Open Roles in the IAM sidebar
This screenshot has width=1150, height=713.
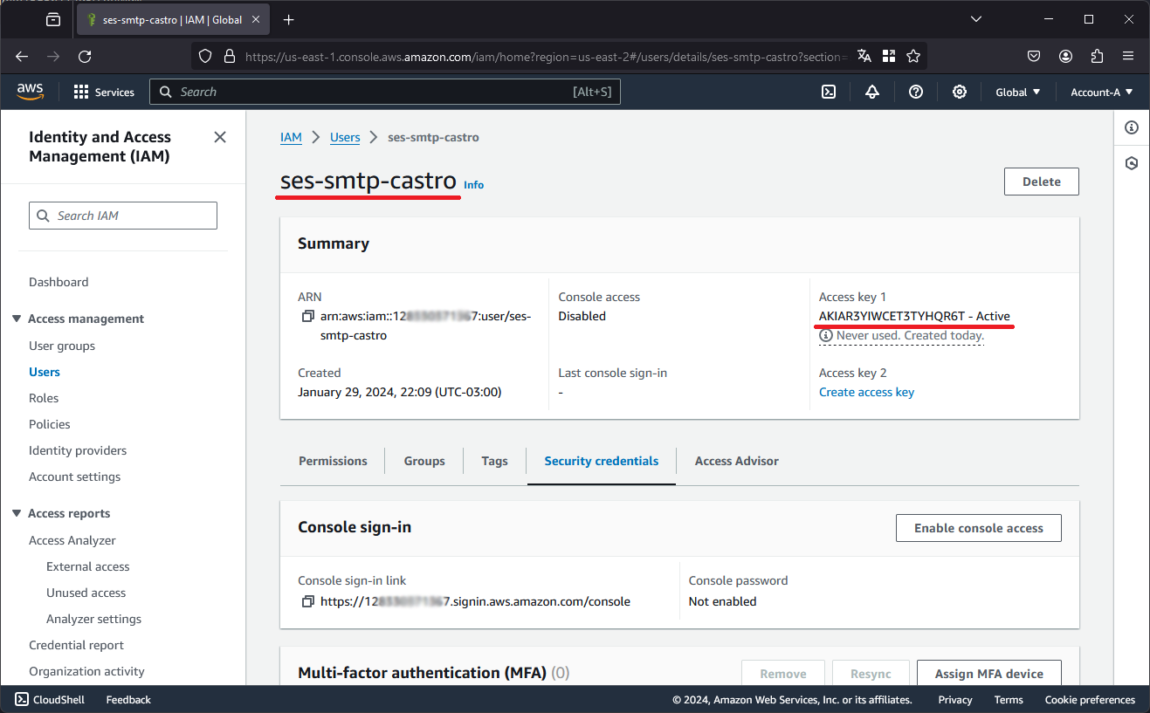pyautogui.click(x=44, y=398)
